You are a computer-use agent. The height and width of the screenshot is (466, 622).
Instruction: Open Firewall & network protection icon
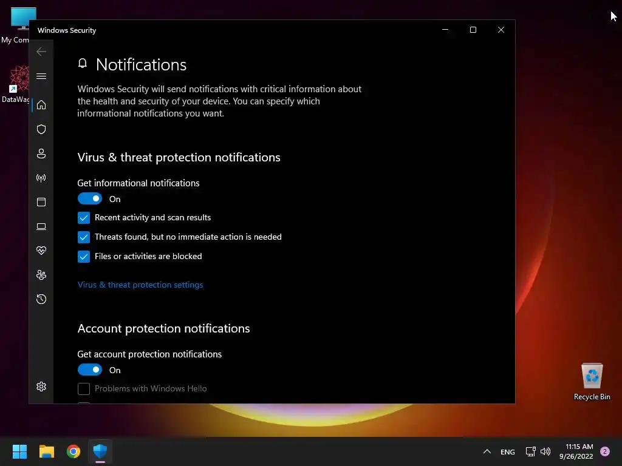pyautogui.click(x=41, y=178)
